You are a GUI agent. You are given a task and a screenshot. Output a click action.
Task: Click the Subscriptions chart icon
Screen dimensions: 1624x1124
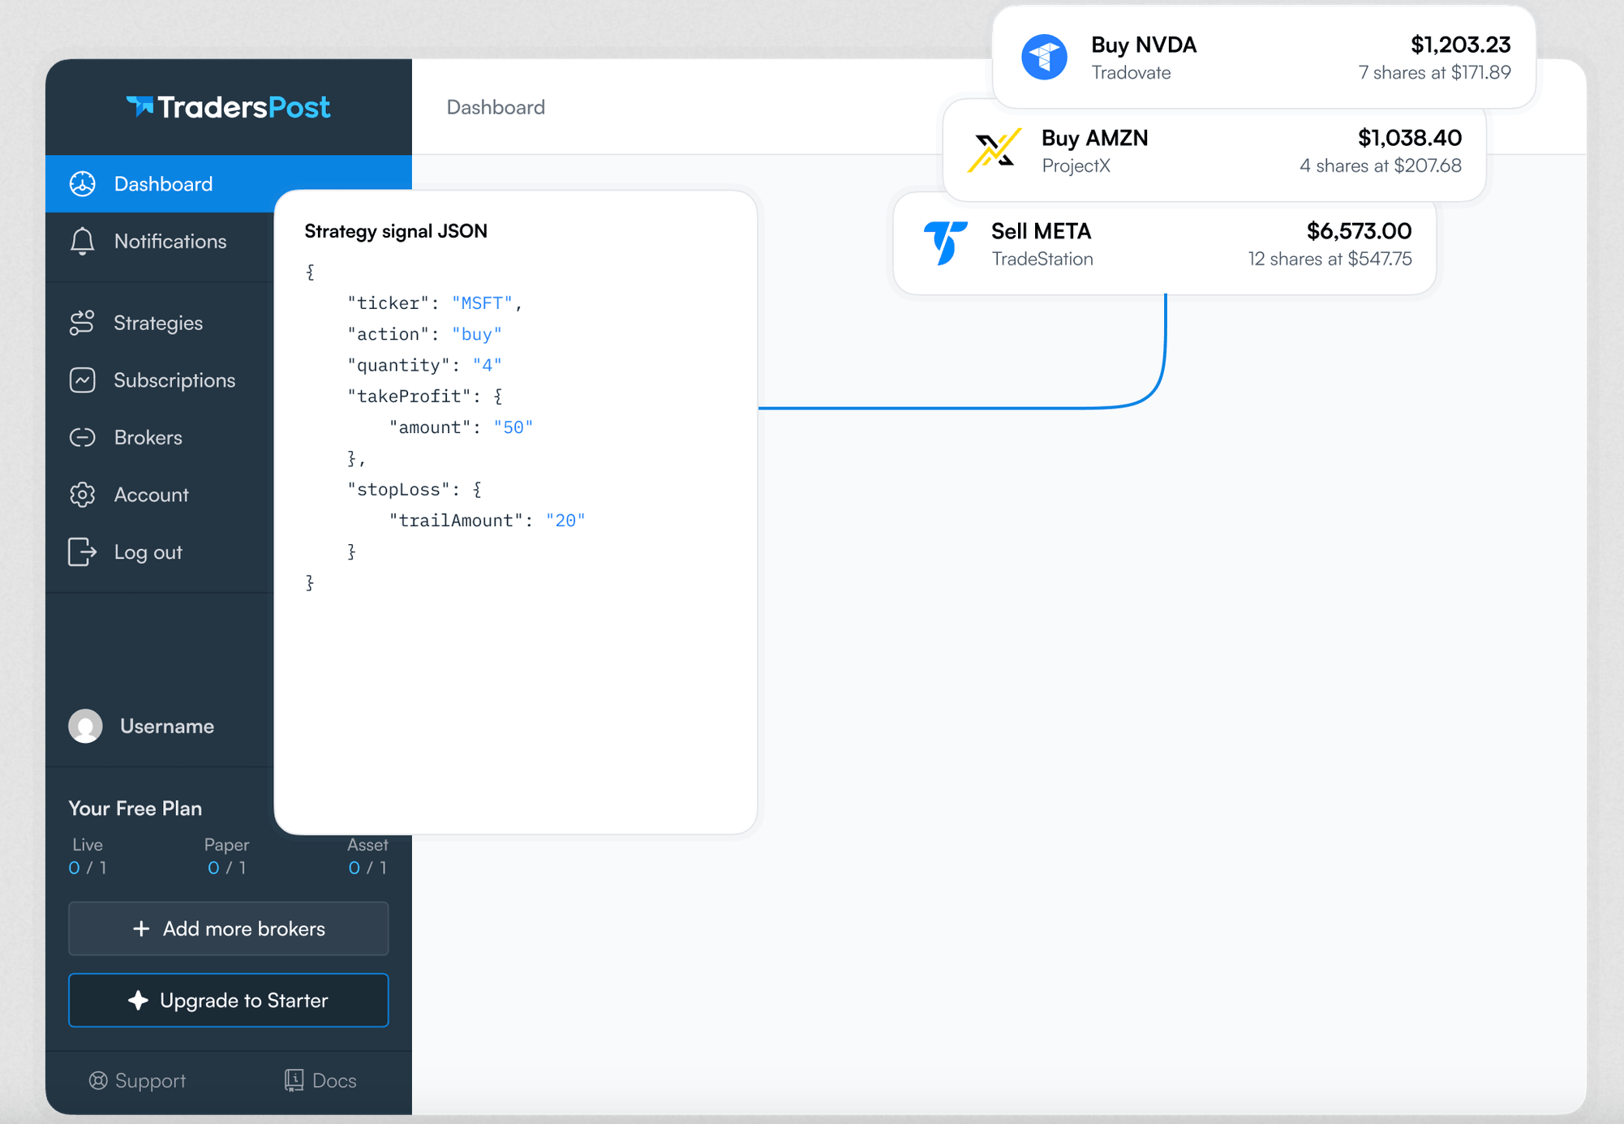tap(83, 380)
